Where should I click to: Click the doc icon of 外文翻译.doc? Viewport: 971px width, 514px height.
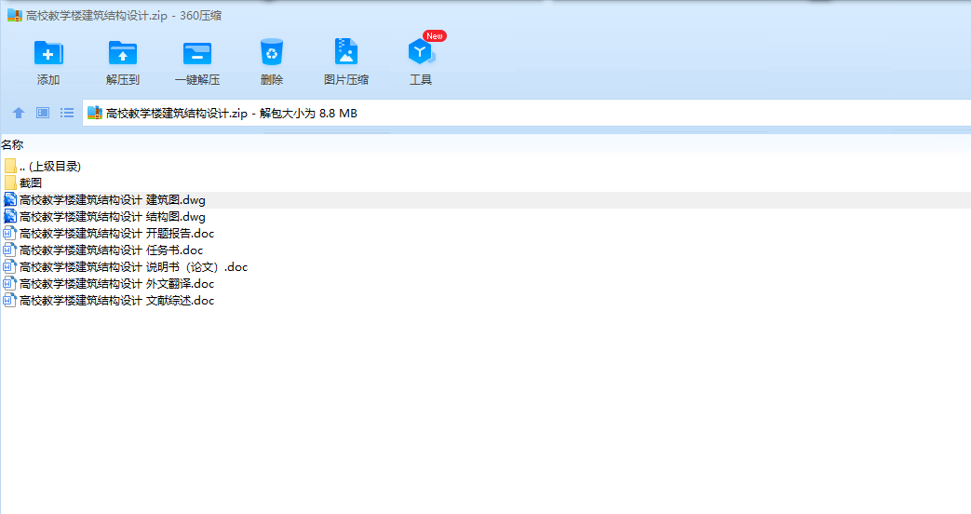(x=10, y=283)
